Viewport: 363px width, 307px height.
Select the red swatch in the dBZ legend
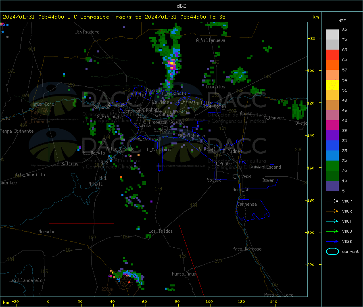[332, 54]
